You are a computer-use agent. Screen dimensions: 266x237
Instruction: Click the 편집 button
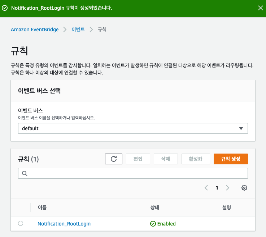click(x=138, y=159)
